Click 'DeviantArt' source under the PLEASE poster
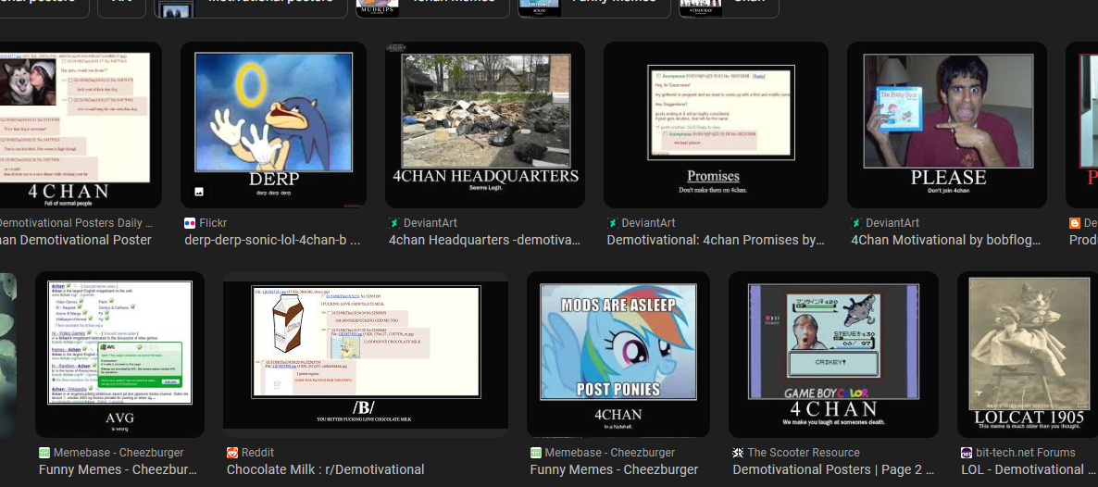Screen dimensions: 1098x487 point(892,223)
